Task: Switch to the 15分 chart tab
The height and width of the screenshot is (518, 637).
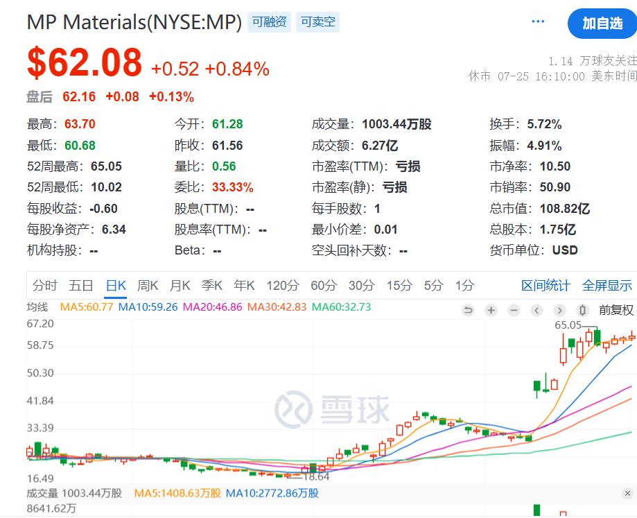Action: 399,285
